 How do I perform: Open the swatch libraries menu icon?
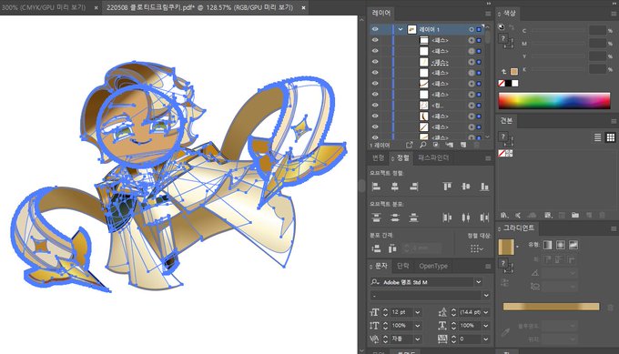504,215
